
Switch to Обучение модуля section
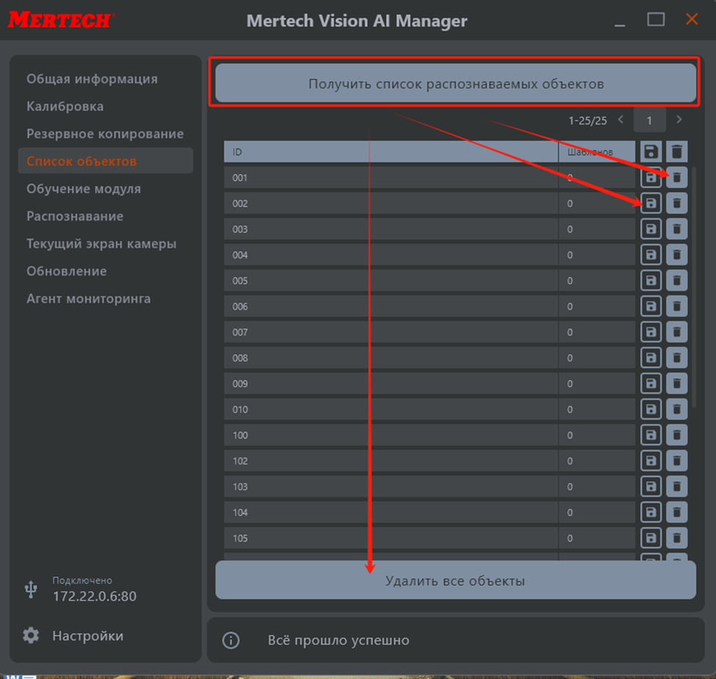click(83, 189)
